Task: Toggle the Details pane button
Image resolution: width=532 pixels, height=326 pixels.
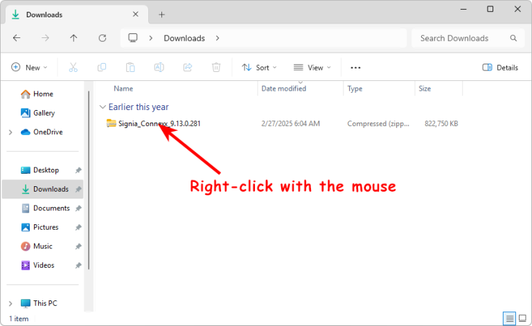Action: (x=500, y=67)
